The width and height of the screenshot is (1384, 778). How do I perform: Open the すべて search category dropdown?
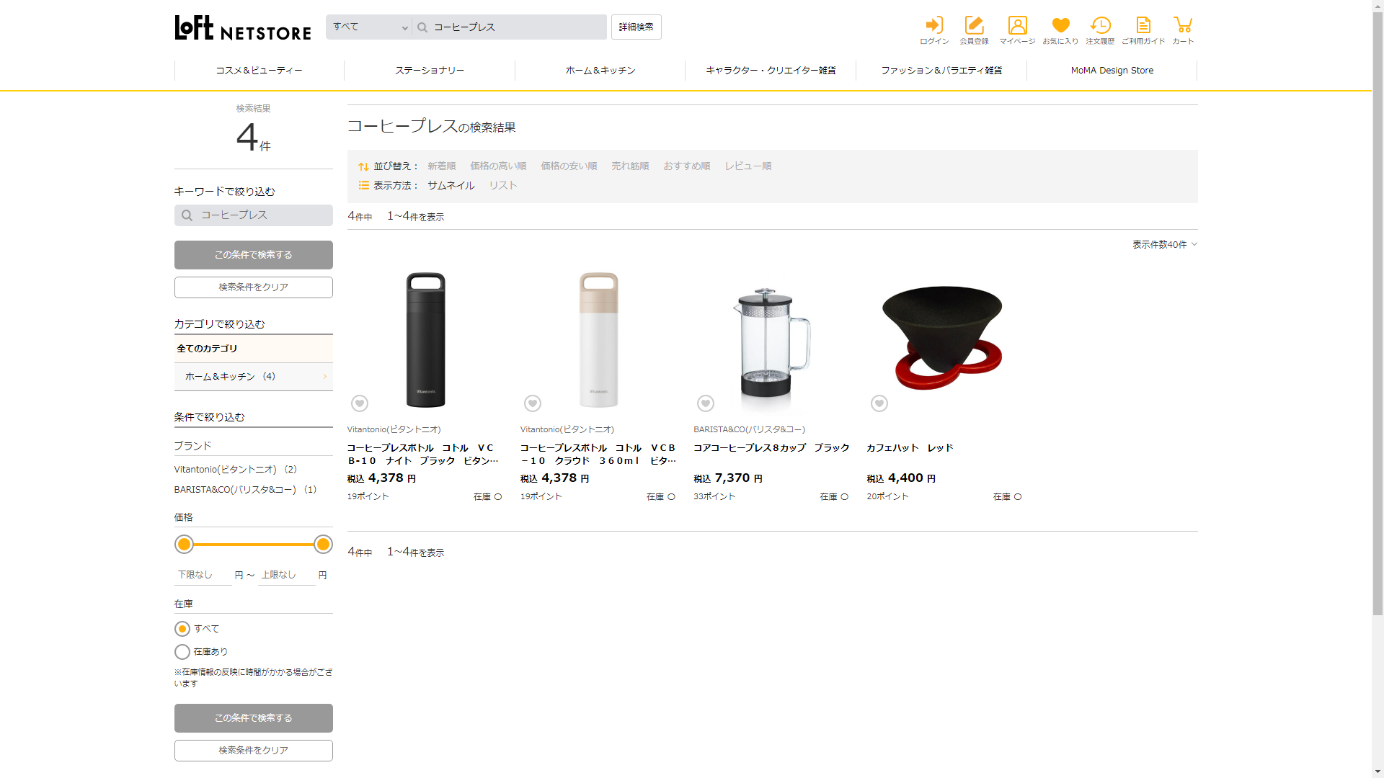point(369,27)
